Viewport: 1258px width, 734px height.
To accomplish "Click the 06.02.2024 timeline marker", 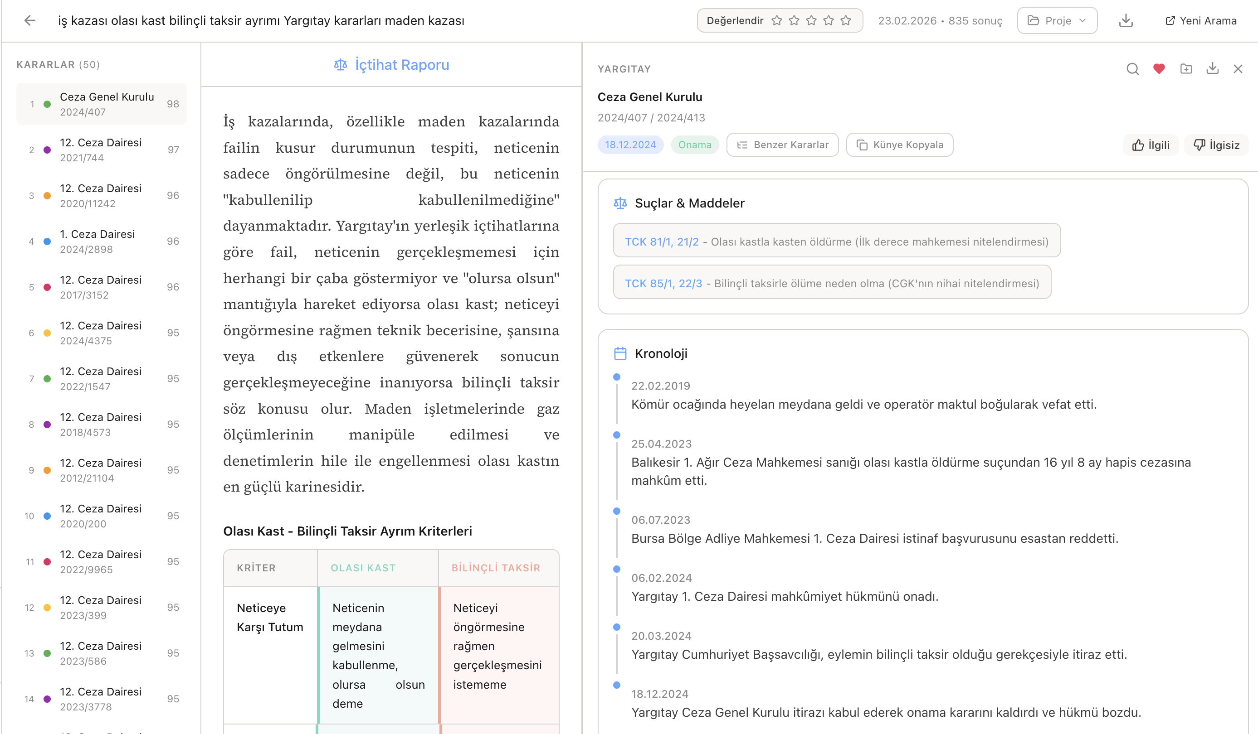I will [616, 569].
